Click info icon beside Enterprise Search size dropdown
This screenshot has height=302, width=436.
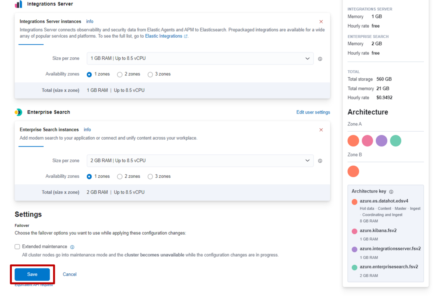click(x=320, y=161)
